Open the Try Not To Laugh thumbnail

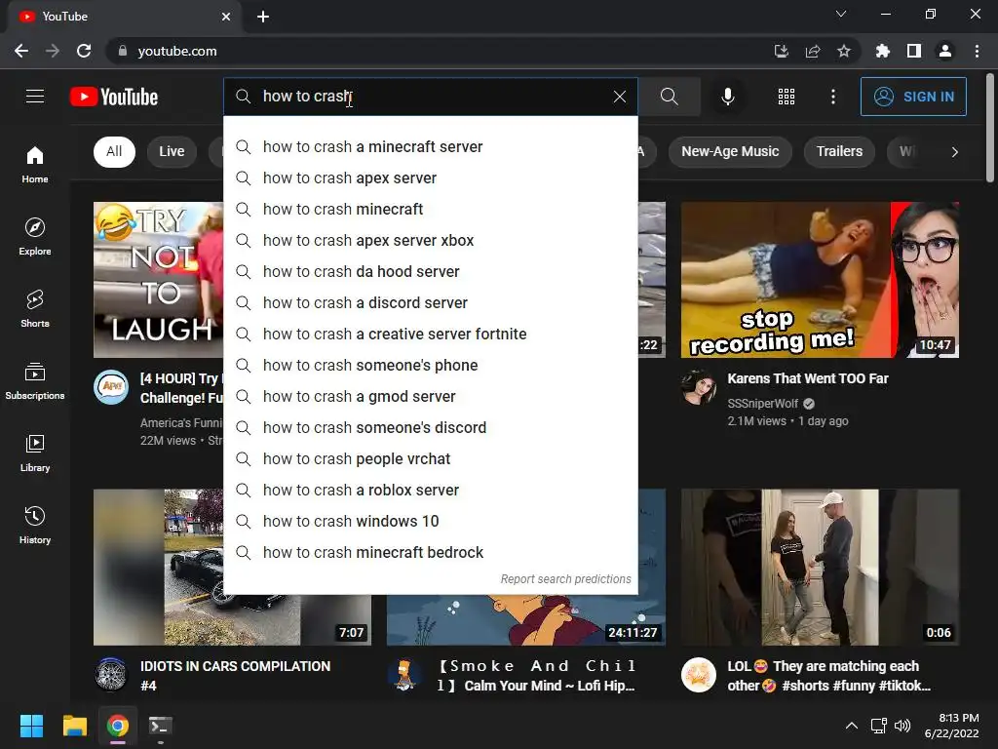point(159,280)
